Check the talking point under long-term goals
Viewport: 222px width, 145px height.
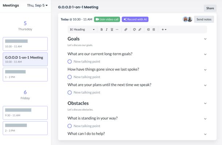(x=70, y=62)
